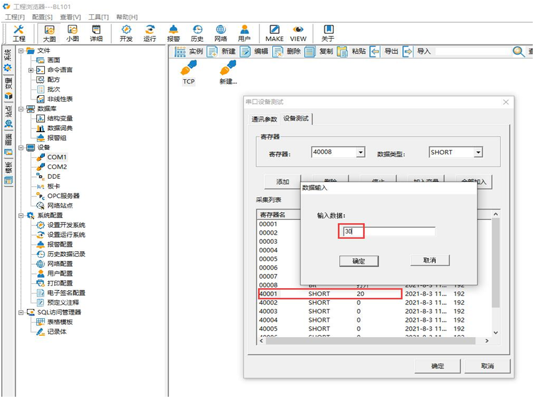
Task: Select 历史数据记录 in the tree
Action: point(66,254)
